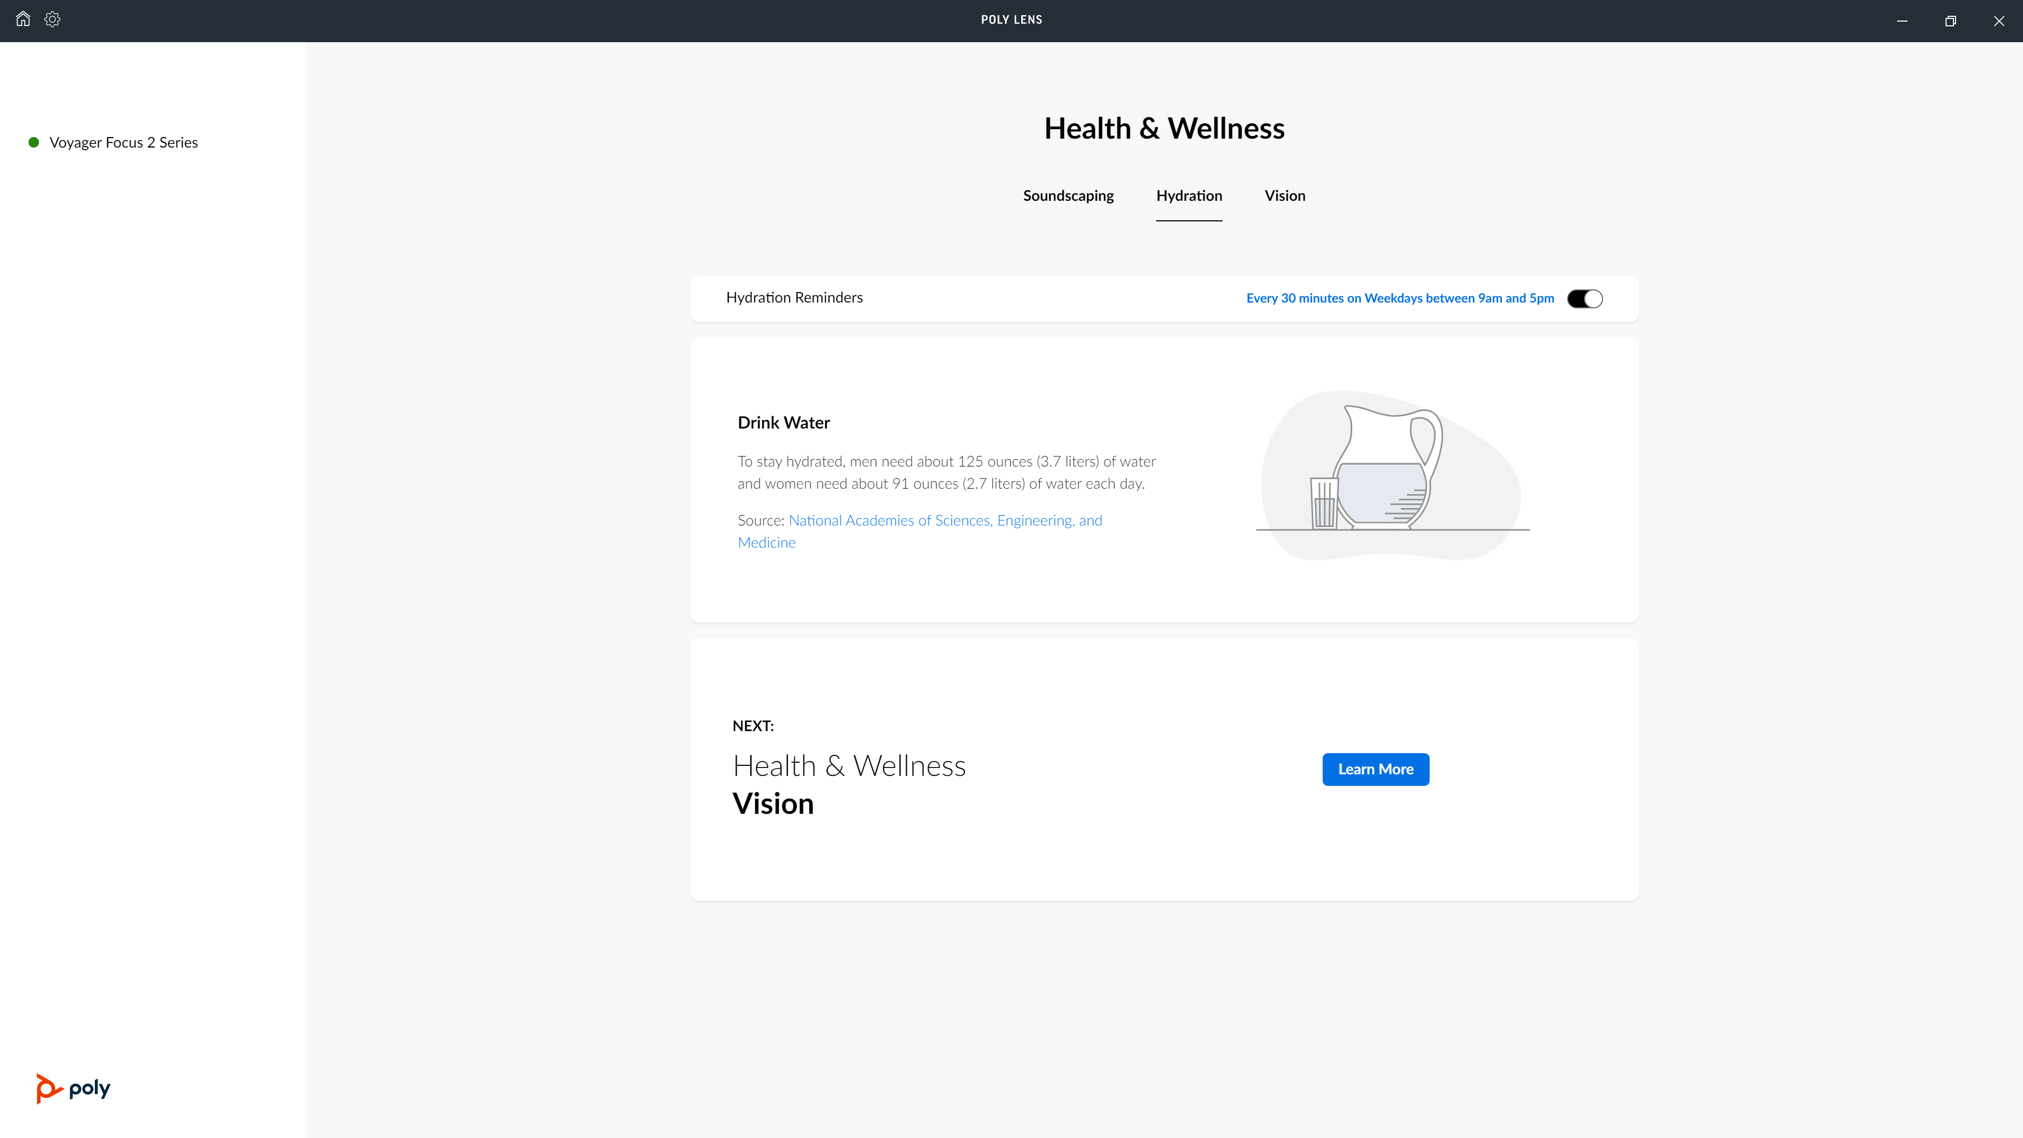Click the Hydration Reminders label

click(794, 298)
